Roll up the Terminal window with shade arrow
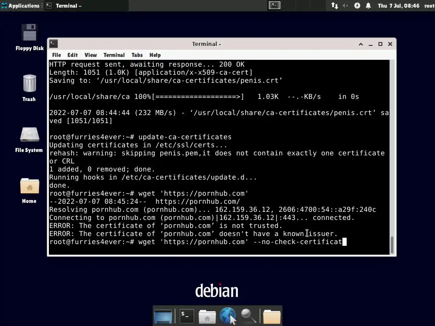 (361, 44)
